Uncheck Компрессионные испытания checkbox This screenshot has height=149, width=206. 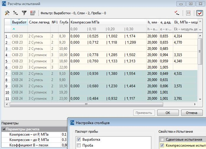pos(162,145)
